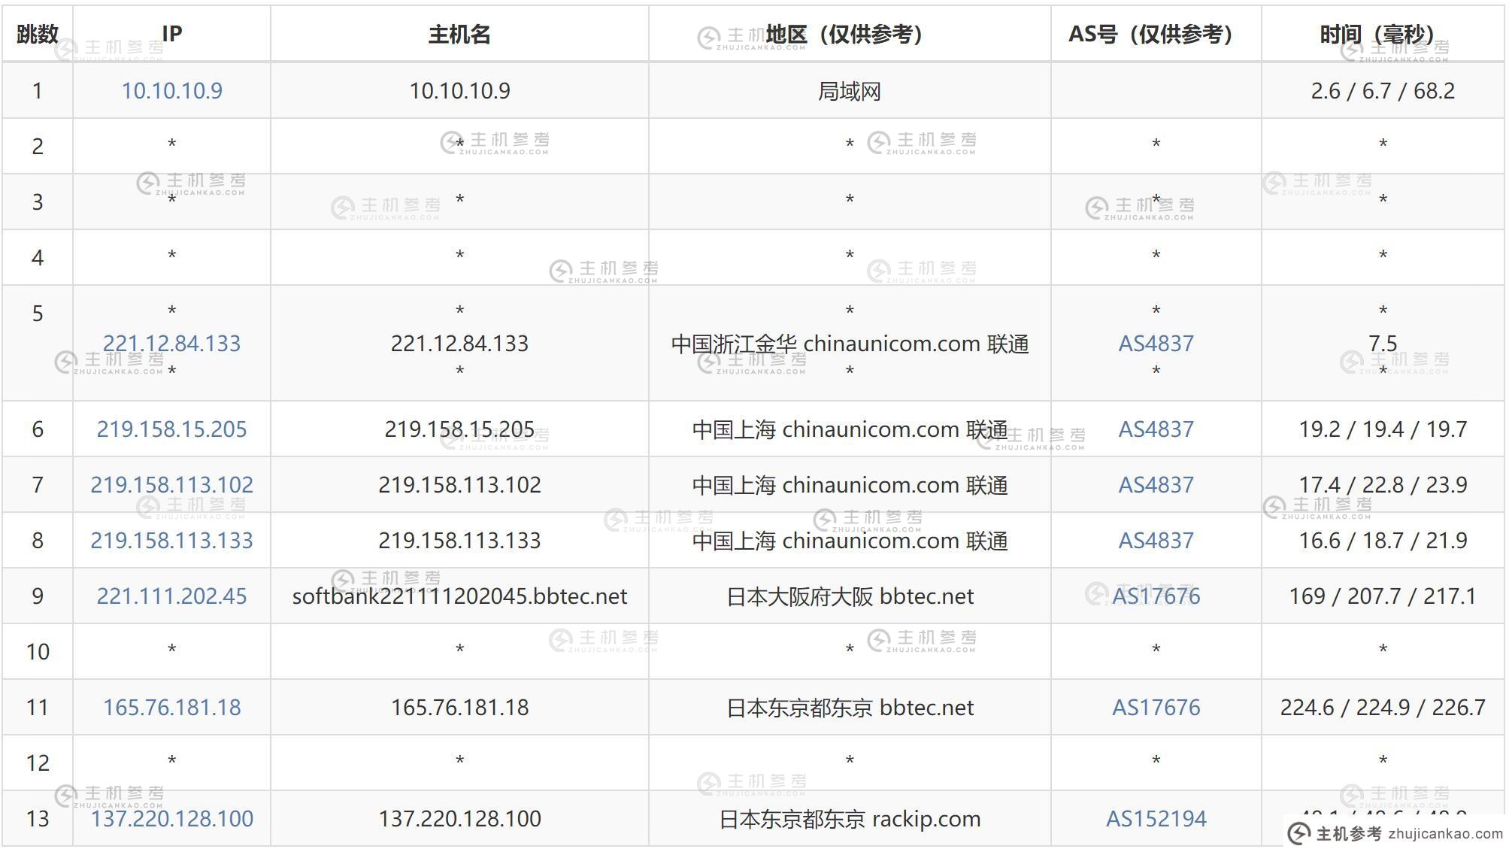Select the 7.5 time value in hop 5
Viewport: 1509px width, 852px height.
1383,344
